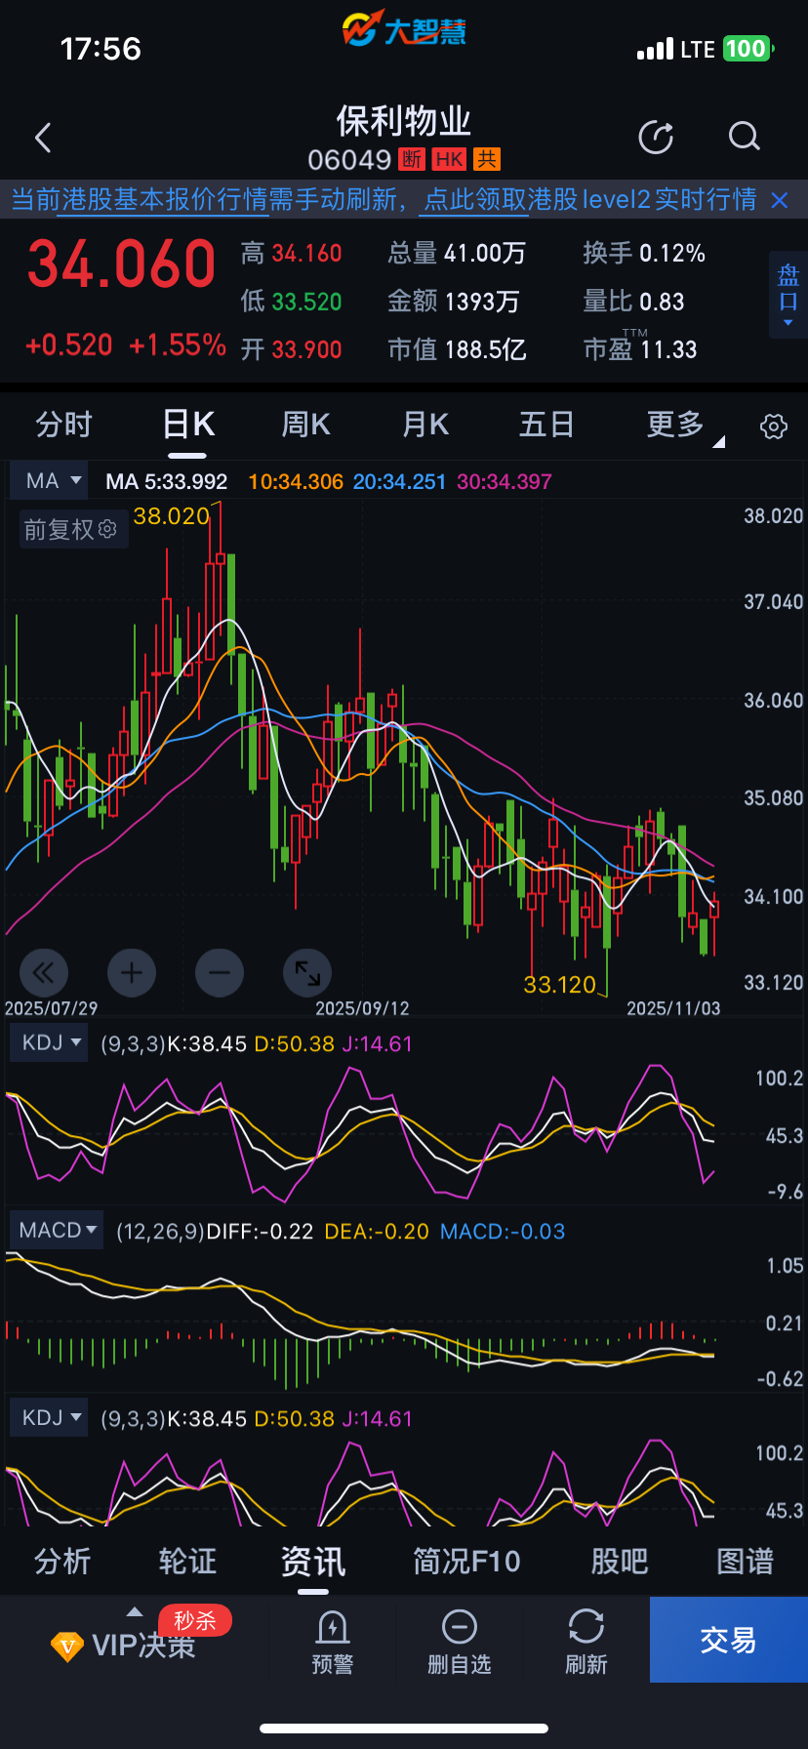Tap MA 5:33.992 value
The width and height of the screenshot is (808, 1749).
pos(166,481)
